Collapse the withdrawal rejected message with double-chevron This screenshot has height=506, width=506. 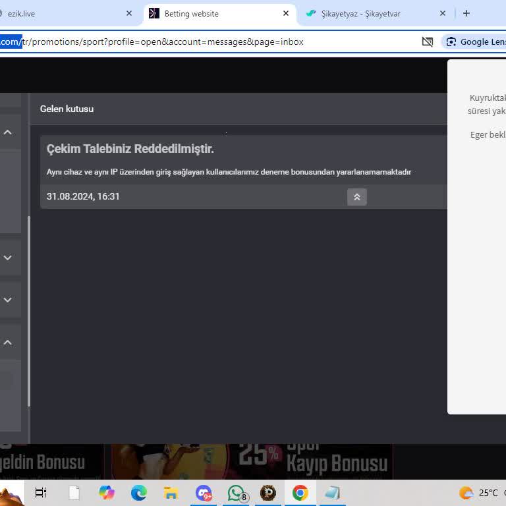point(356,197)
